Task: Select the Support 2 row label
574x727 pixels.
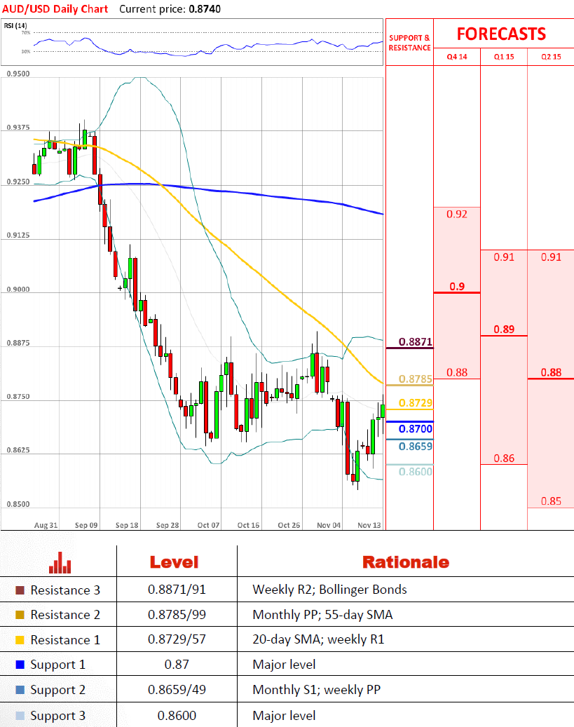Action: (58, 690)
